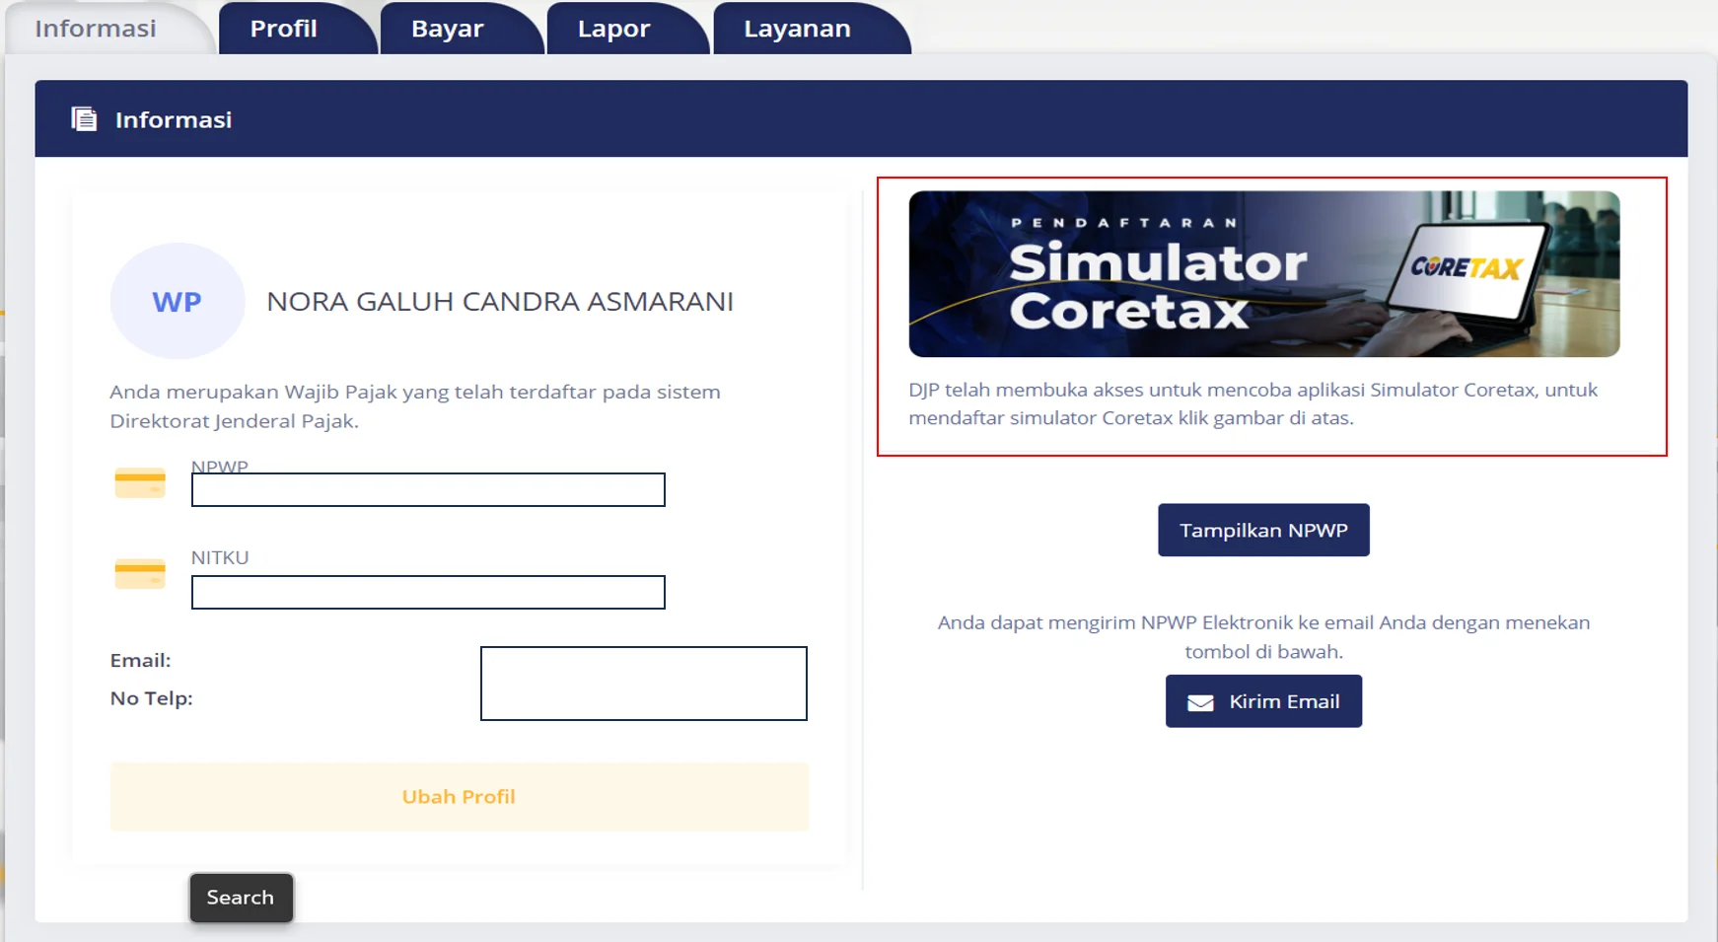Click the NITKU label text
This screenshot has width=1718, height=942.
pyautogui.click(x=220, y=557)
